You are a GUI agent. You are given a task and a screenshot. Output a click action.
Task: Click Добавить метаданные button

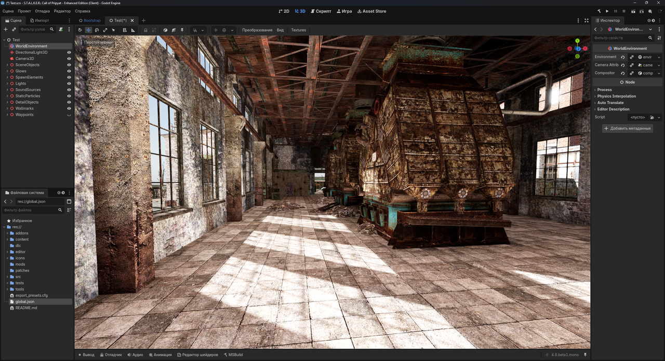[628, 128]
